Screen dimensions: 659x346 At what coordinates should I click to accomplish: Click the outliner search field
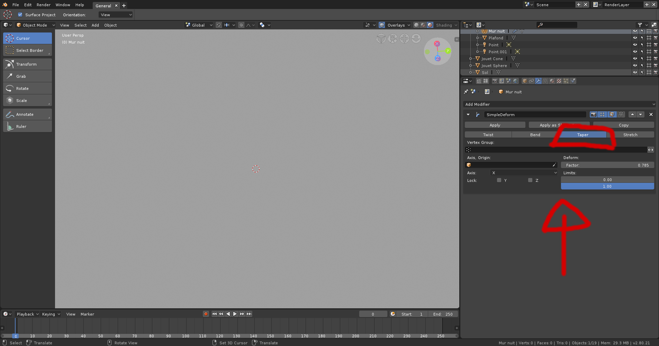point(557,25)
